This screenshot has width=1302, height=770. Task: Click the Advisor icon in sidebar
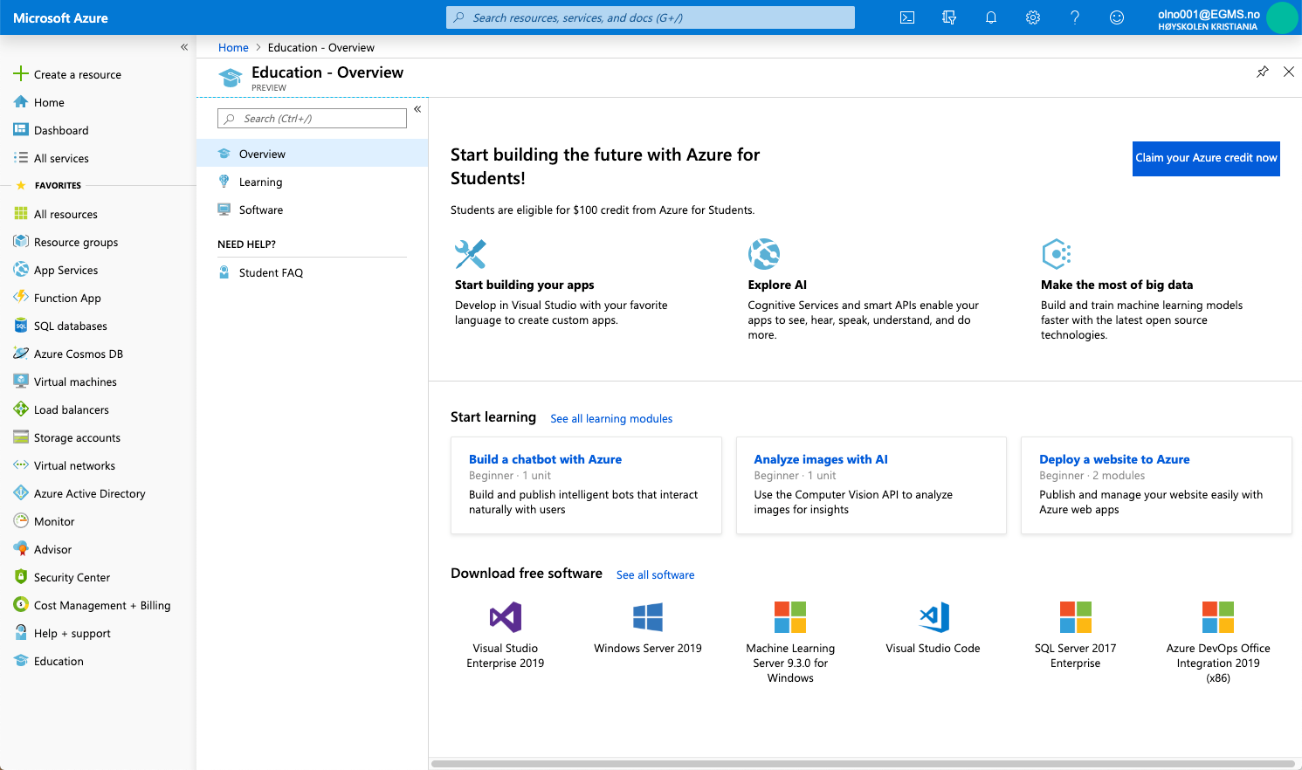pyautogui.click(x=21, y=549)
